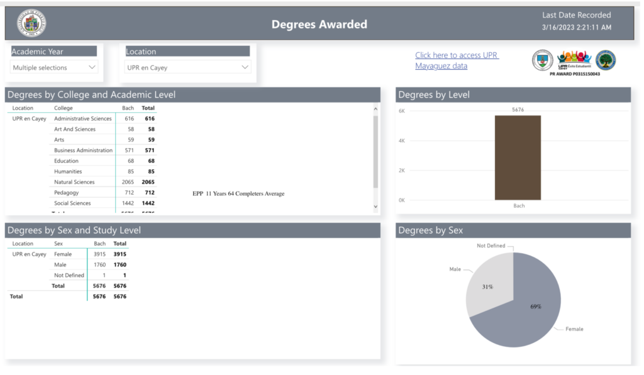Click the scrollbar up arrow on the college table
This screenshot has height=375, width=644.
point(375,108)
